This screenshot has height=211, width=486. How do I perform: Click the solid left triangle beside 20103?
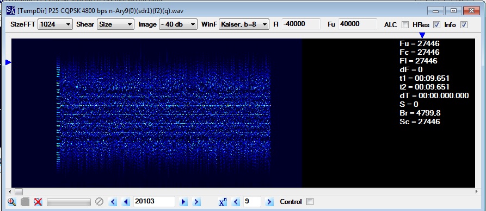(126, 202)
